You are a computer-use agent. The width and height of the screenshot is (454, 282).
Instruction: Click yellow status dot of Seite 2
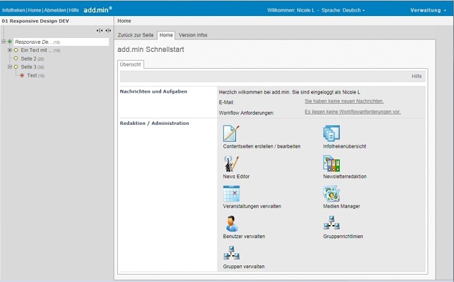[16, 58]
